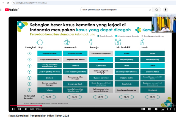Image resolution: width=176 pixels, height=117 pixels.
Task: Go to YouTube home via logo
Action: pyautogui.click(x=11, y=10)
